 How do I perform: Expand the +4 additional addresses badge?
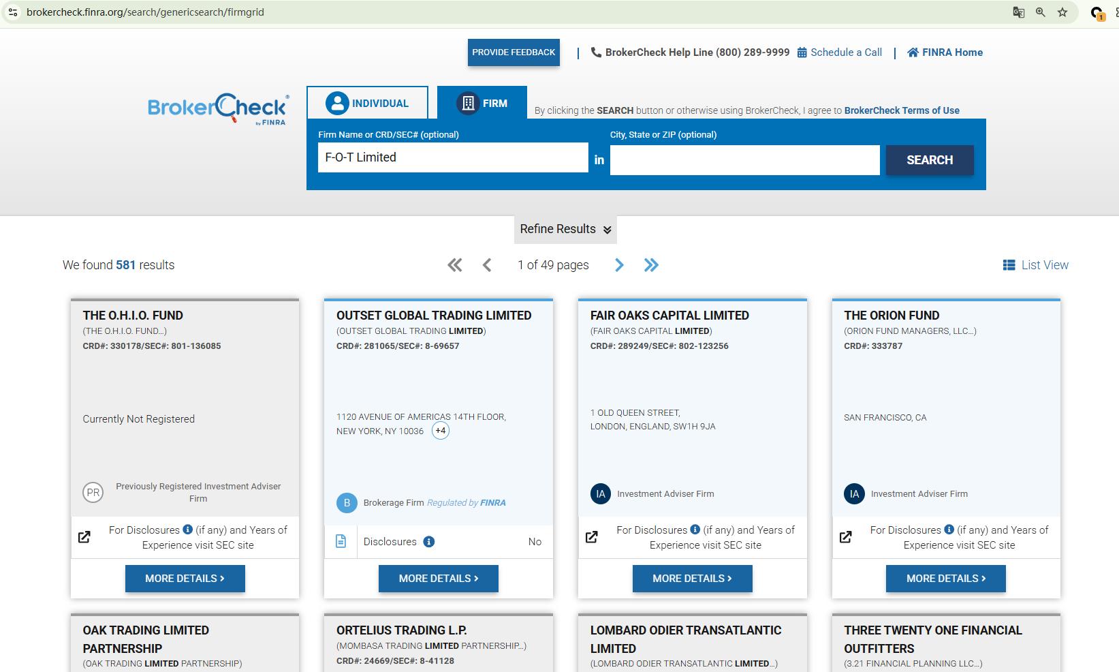coord(441,431)
